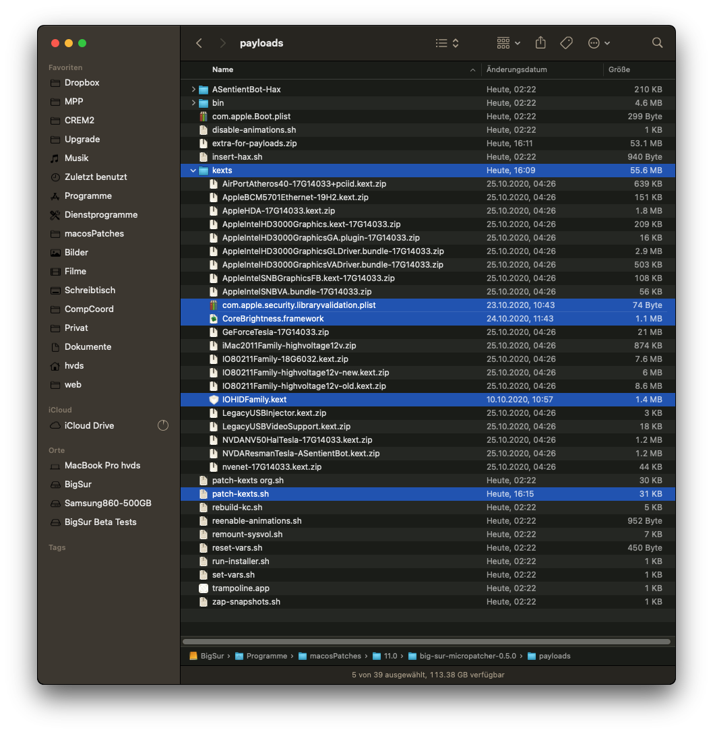
Task: Select BigSur Beta Tests volume
Action: 100,522
